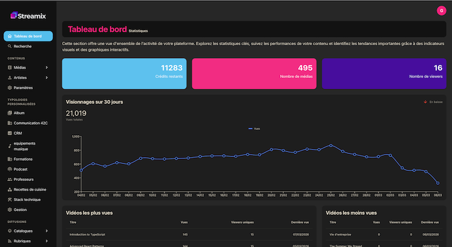This screenshot has width=452, height=247.
Task: Expand the Rubriques submenu chevron
Action: point(46,241)
